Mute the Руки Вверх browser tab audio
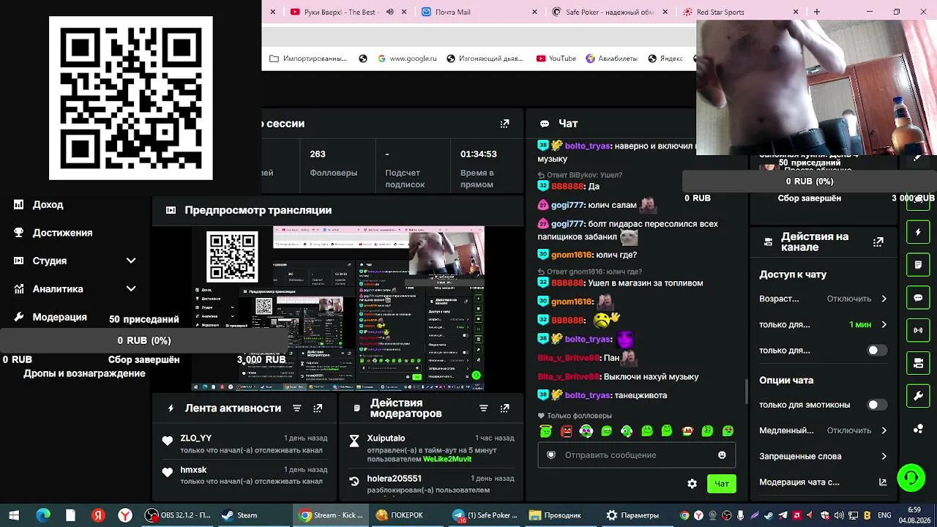 [x=389, y=12]
